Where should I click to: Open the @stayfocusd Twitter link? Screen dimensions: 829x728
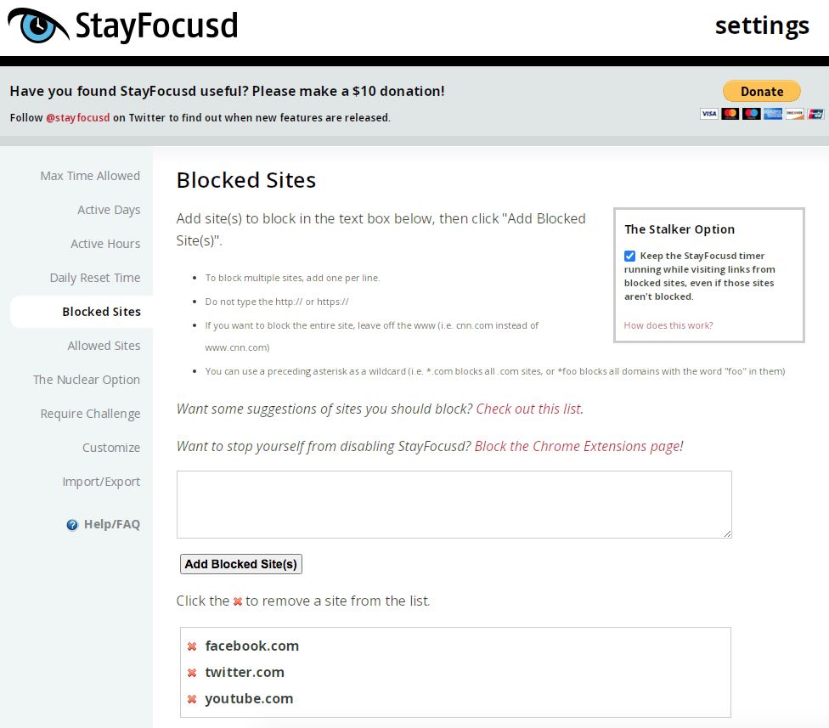(78, 117)
